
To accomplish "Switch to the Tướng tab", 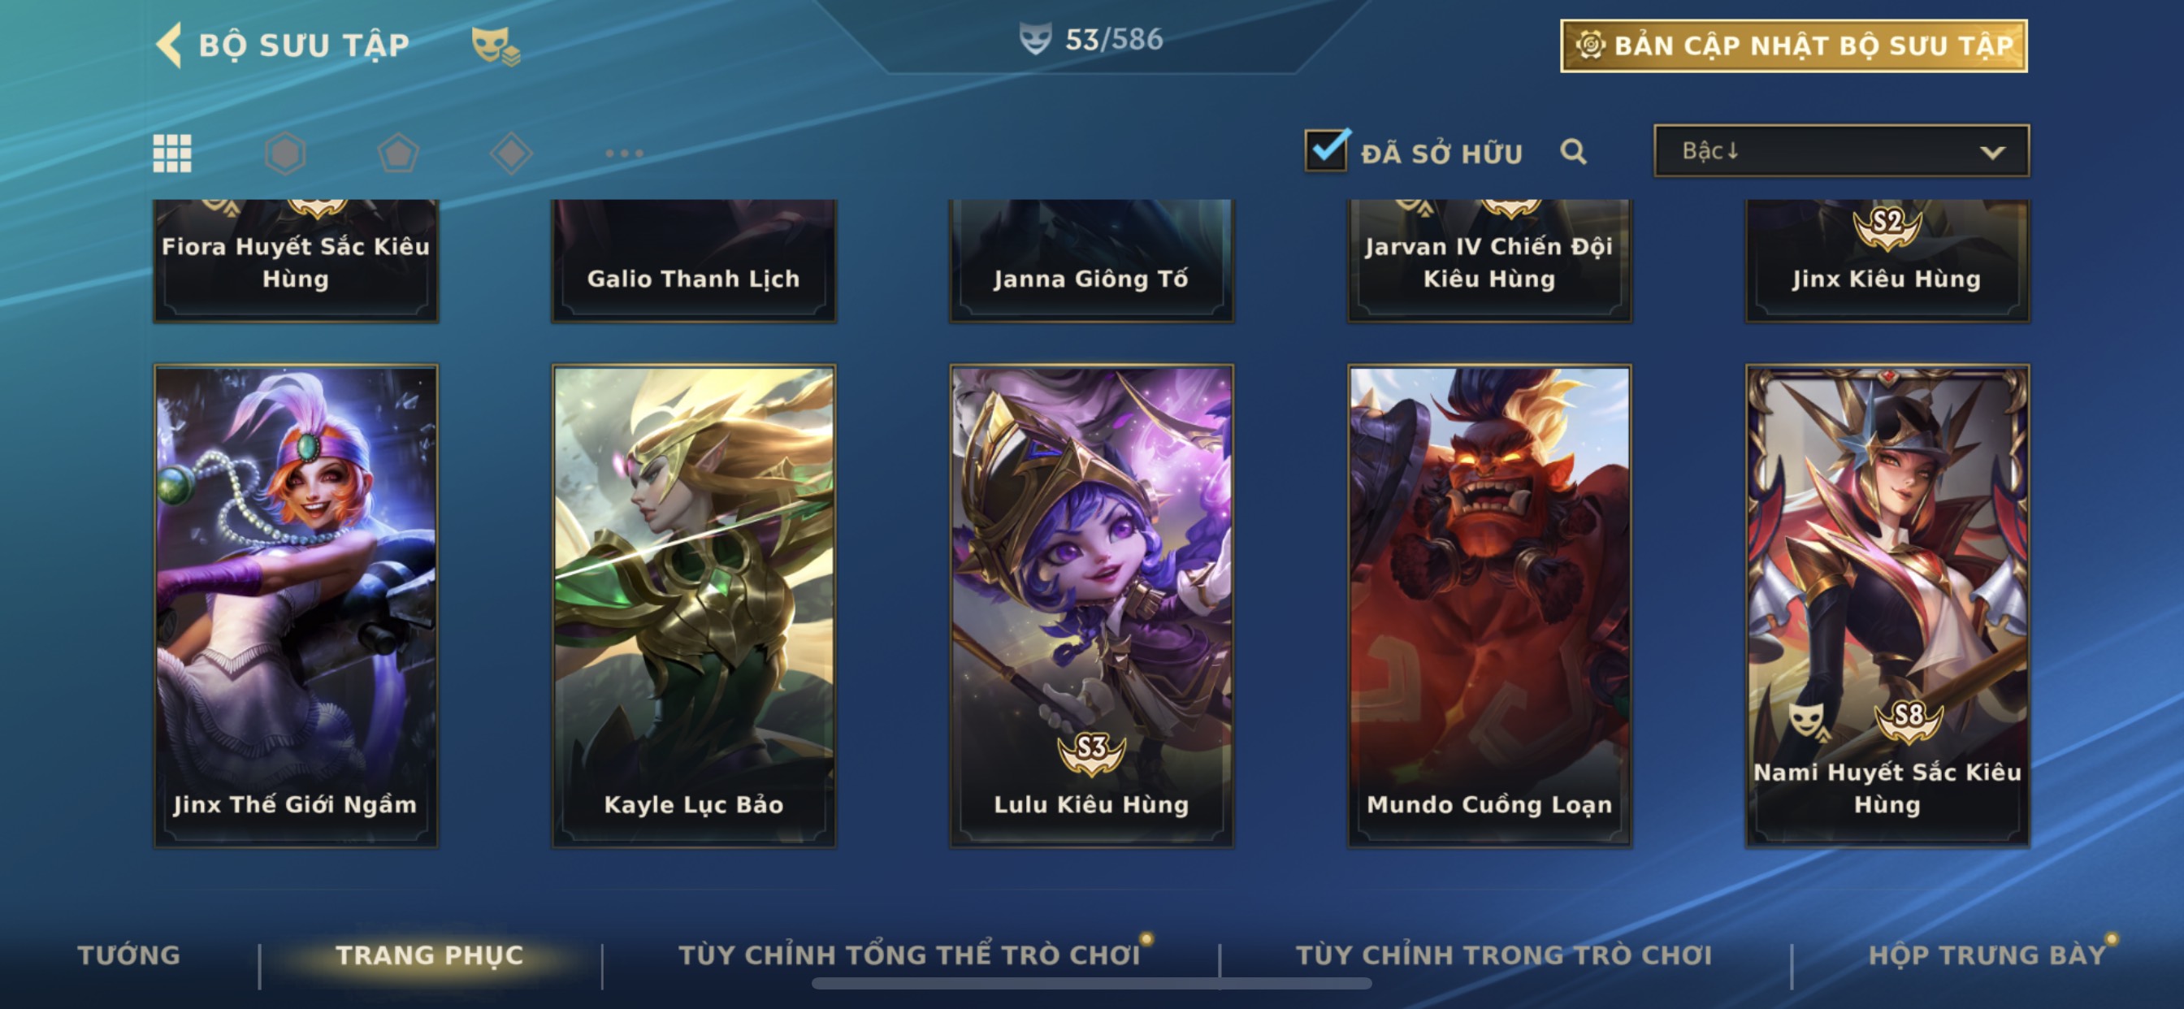I will 129,955.
